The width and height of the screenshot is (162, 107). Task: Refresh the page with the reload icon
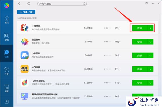(29, 4)
